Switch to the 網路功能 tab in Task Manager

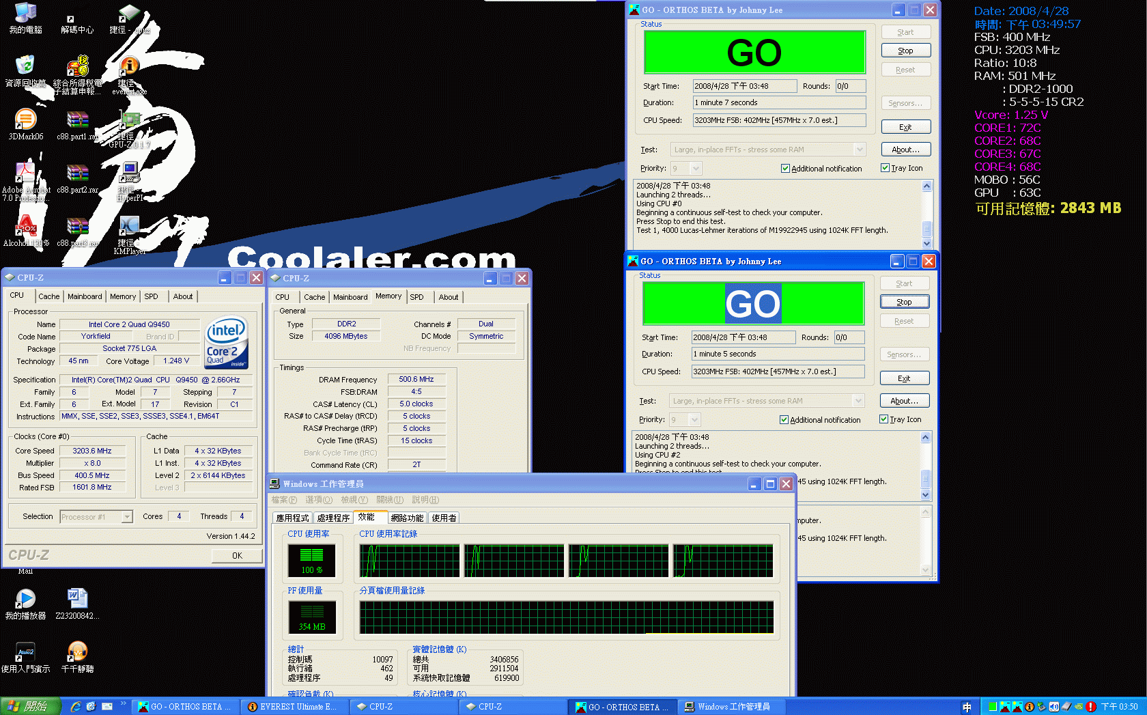click(x=407, y=518)
